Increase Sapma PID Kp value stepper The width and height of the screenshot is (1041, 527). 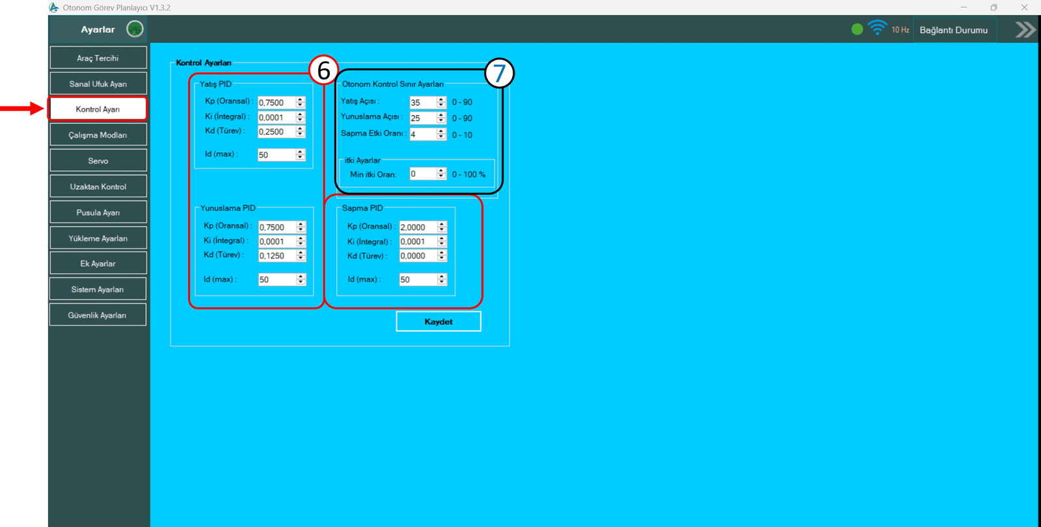[x=442, y=224]
